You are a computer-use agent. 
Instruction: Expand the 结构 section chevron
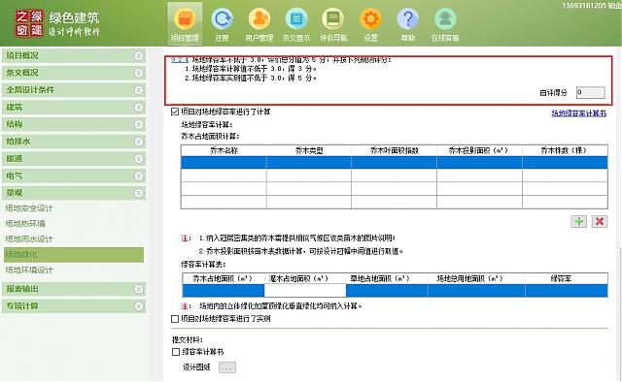coord(138,124)
